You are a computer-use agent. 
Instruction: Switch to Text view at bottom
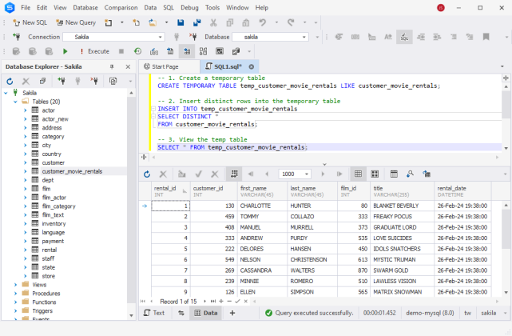(153, 313)
